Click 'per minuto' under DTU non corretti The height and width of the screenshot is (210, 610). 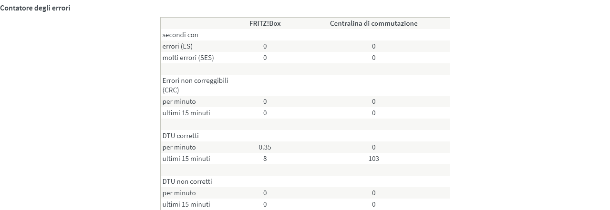click(x=179, y=193)
